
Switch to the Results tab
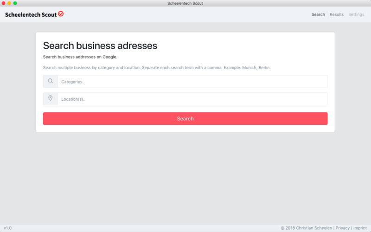tap(337, 14)
